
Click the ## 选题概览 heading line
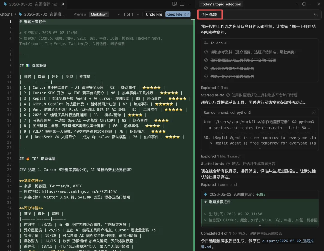[x=33, y=66]
